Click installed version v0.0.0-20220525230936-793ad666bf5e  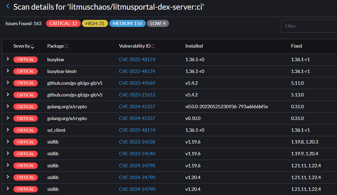(227, 107)
